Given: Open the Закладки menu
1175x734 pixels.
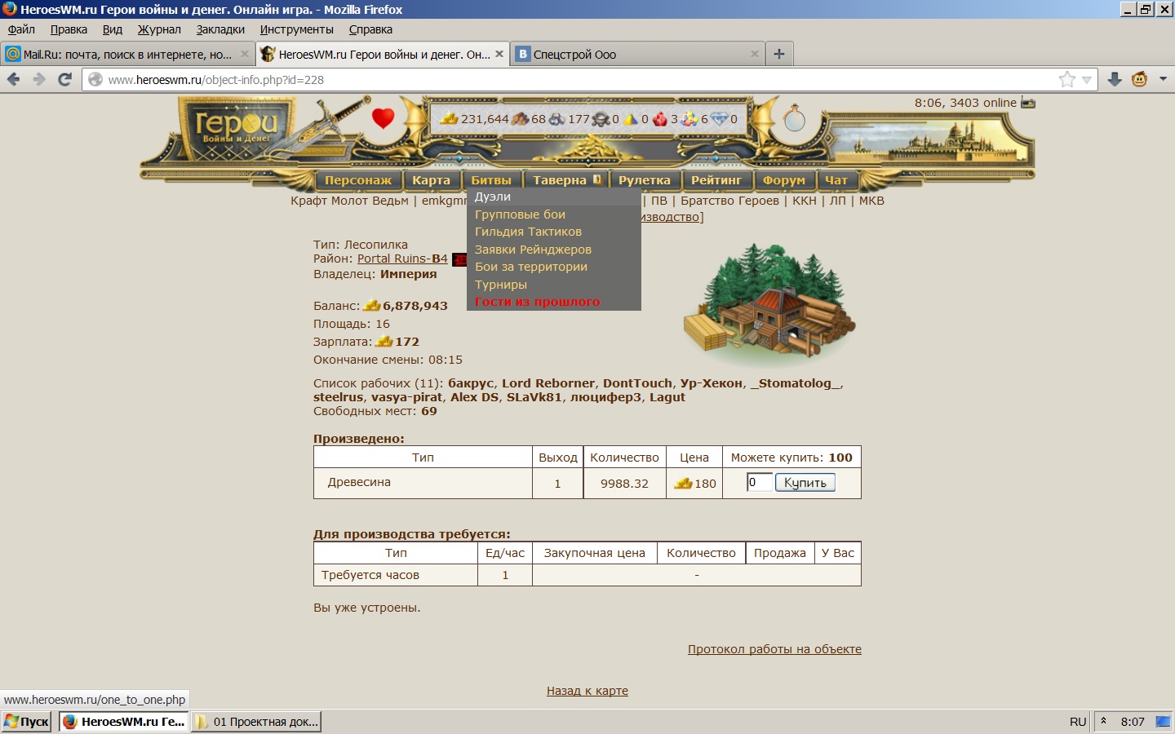Looking at the screenshot, I should [220, 29].
